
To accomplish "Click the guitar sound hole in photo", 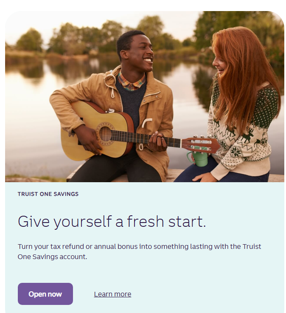I will pos(105,134).
